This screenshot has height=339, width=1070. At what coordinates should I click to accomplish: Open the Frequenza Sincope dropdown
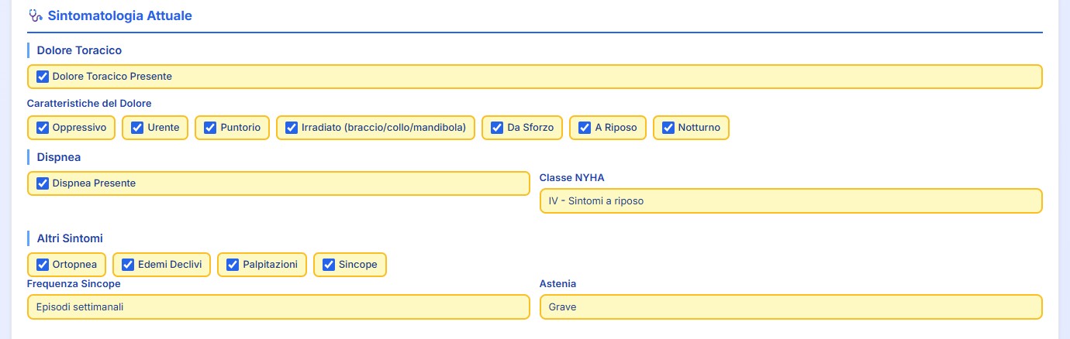(278, 306)
